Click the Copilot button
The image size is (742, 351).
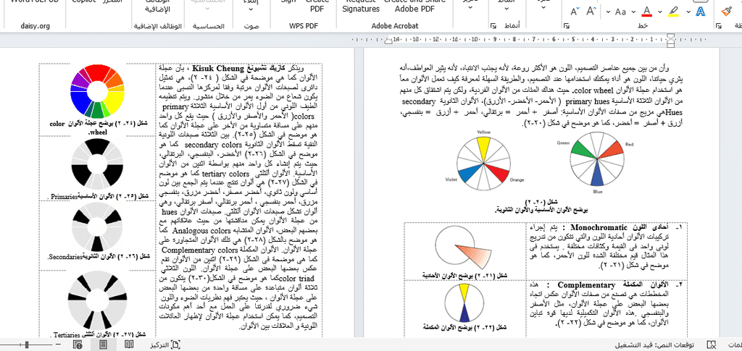[x=84, y=2]
